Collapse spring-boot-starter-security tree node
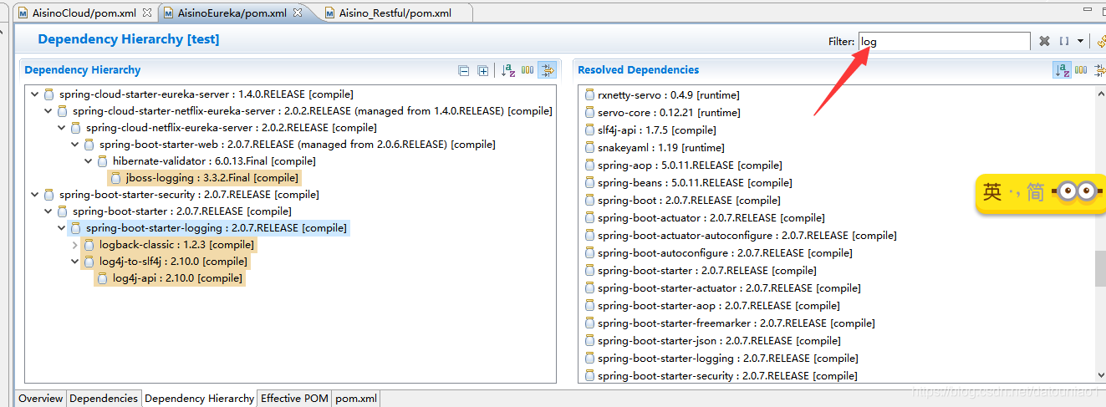Screen dimensions: 1106x407 35,195
